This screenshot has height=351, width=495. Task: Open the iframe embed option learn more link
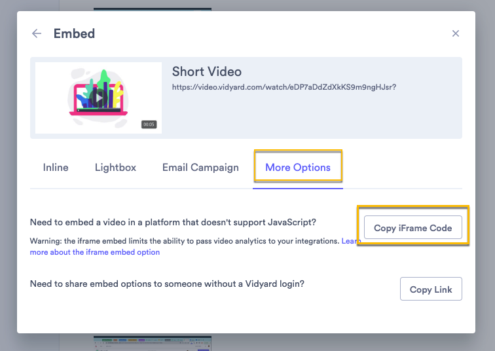[x=95, y=252]
